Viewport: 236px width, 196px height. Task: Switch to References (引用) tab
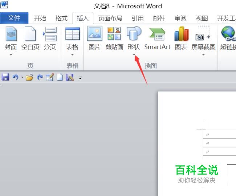138,18
